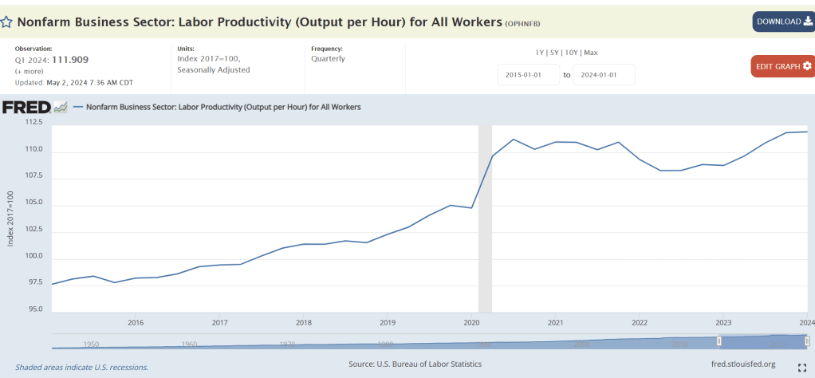
Task: Expand the '(+ more)' observations link
Action: coord(30,71)
